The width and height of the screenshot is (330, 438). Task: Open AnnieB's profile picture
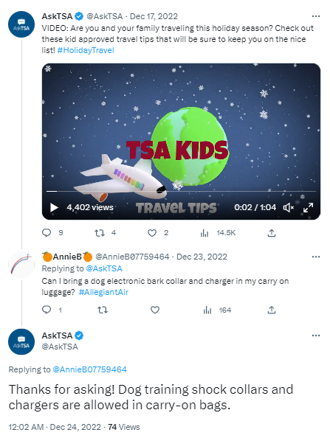[x=21, y=265]
